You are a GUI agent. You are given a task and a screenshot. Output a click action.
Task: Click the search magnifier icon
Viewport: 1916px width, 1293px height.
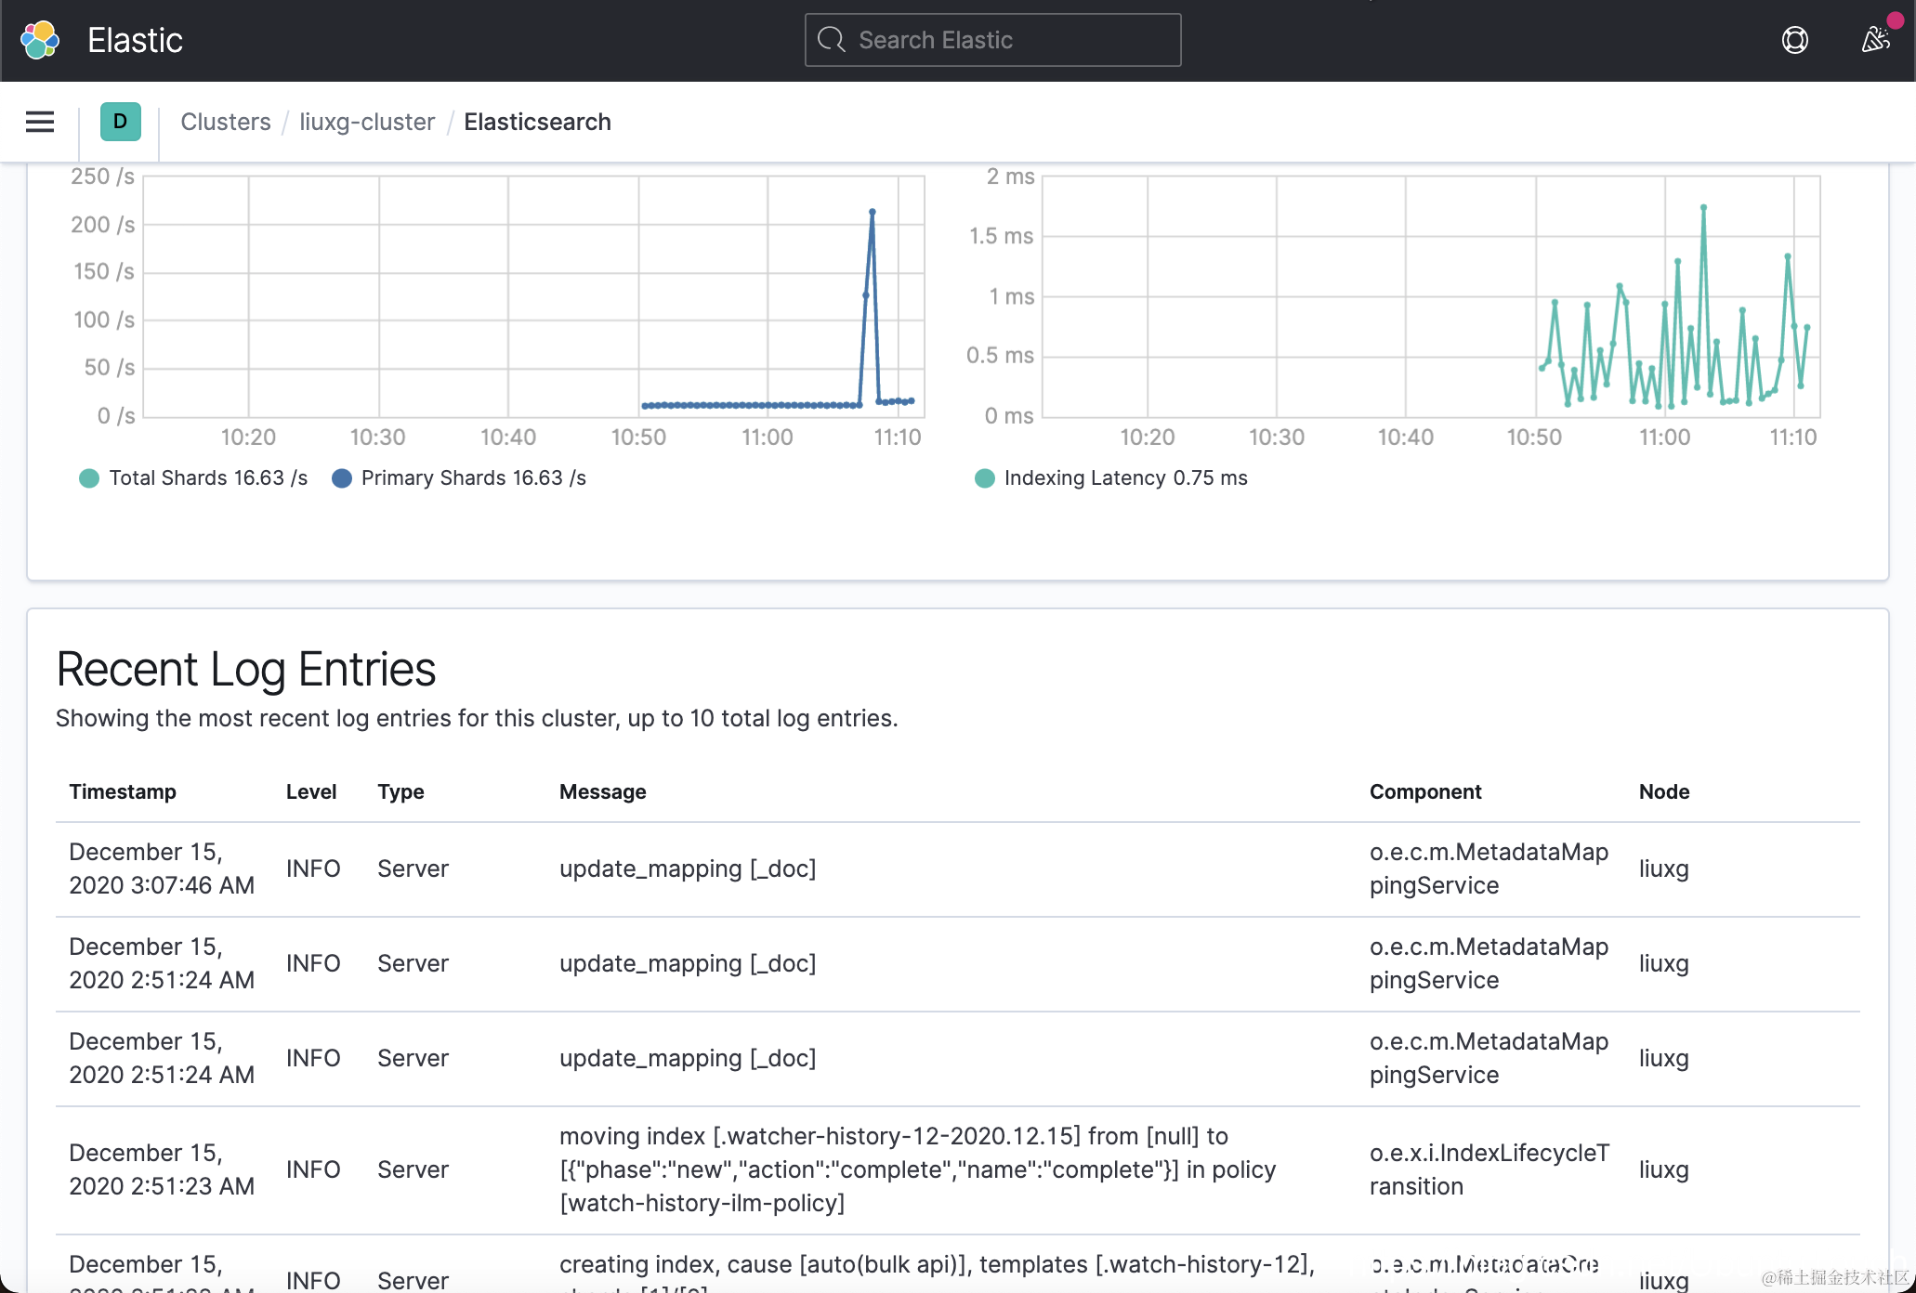tap(831, 40)
